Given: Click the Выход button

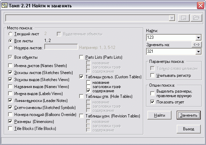Looking at the screenshot, I should 189,129.
